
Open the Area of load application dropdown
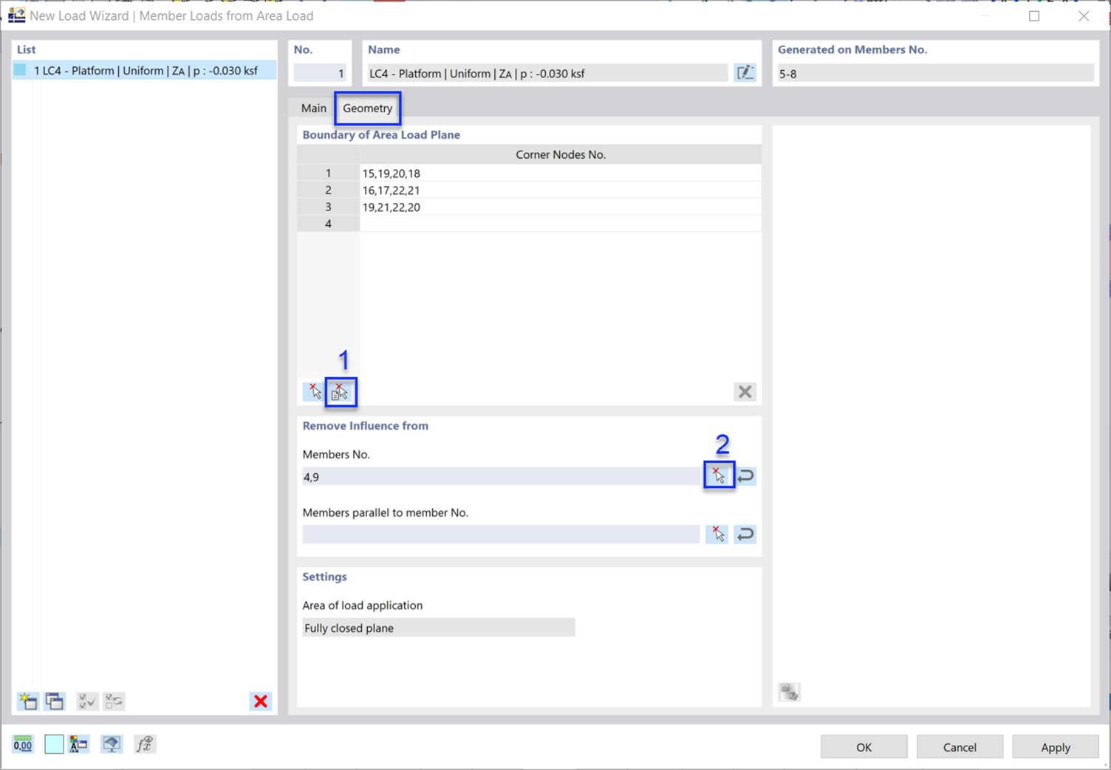[438, 628]
